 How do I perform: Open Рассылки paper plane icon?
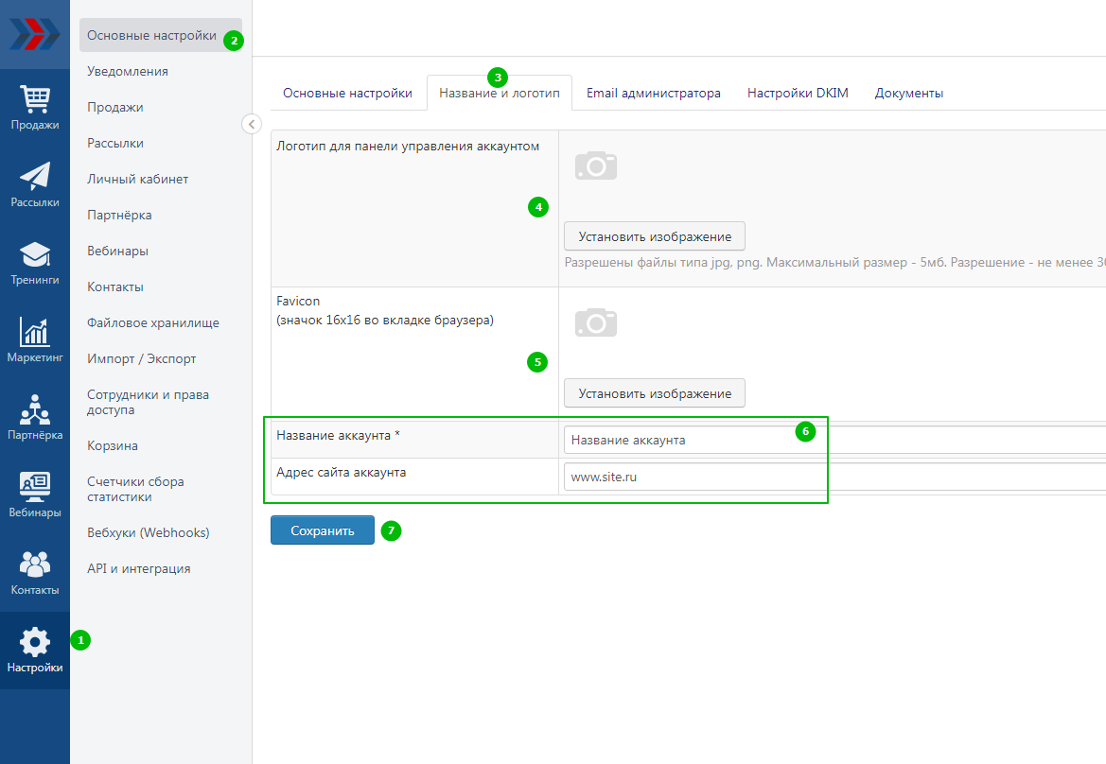pos(35,177)
